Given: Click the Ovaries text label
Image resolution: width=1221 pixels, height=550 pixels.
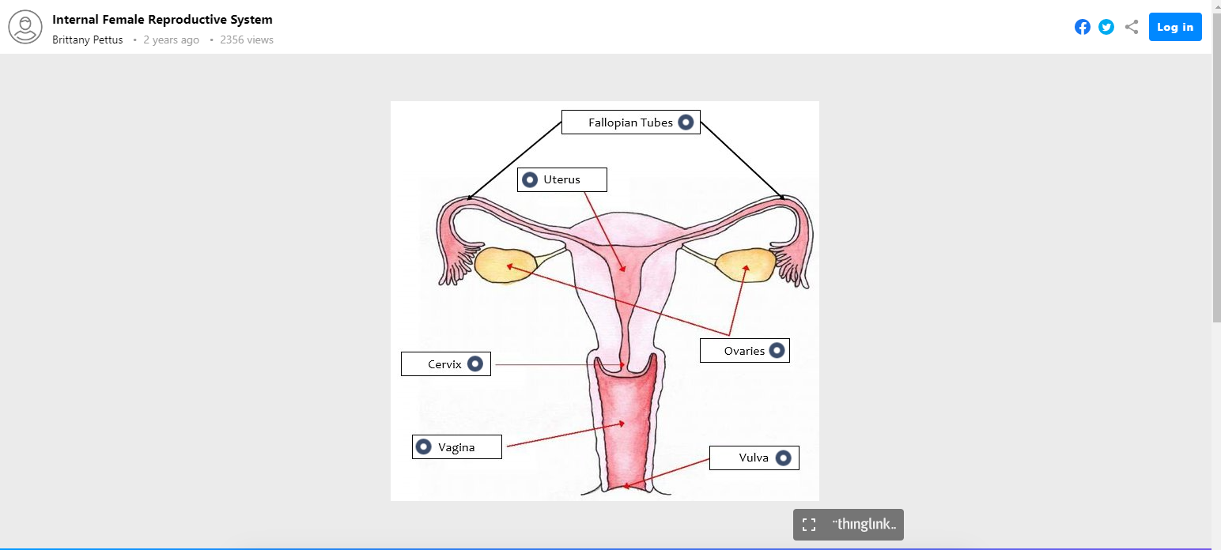Looking at the screenshot, I should tap(744, 351).
